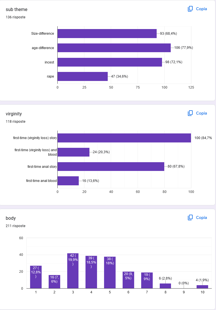This screenshot has width=216, height=310.
Task: Click the rating 10 bar in body chart
Action: coord(202,287)
